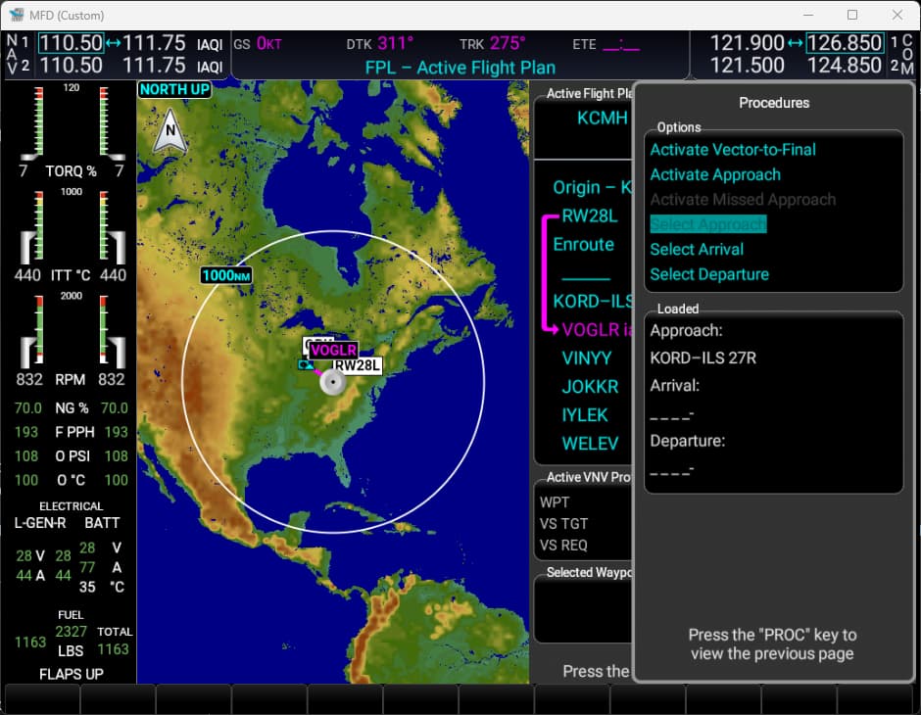
Task: Toggle the NORTH UP map orientation indicator
Action: click(174, 89)
